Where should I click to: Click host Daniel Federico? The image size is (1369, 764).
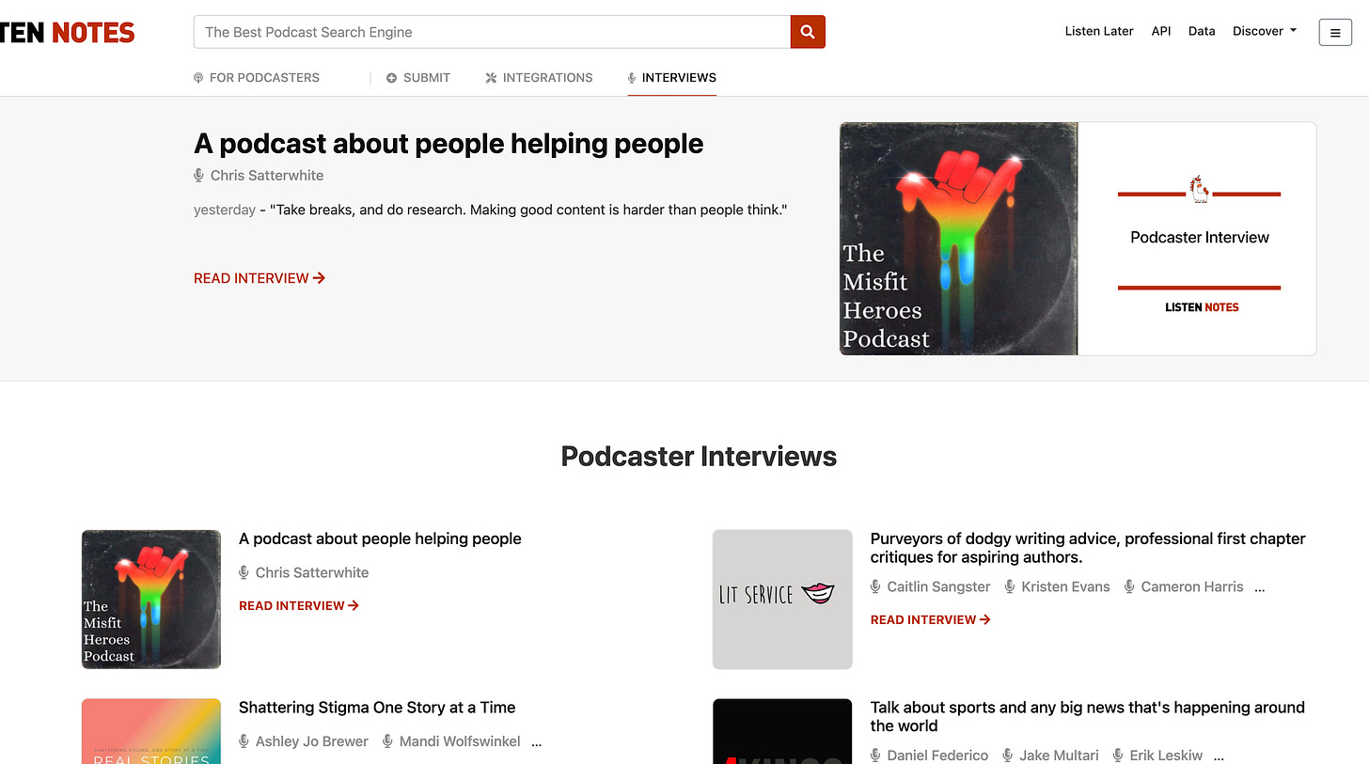pyautogui.click(x=938, y=756)
